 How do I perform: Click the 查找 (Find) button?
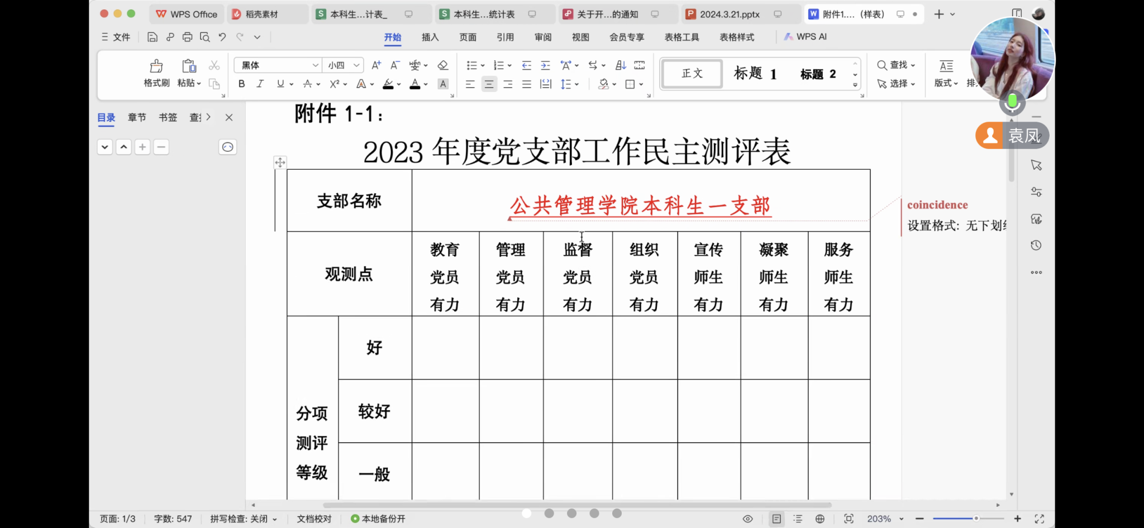point(896,65)
